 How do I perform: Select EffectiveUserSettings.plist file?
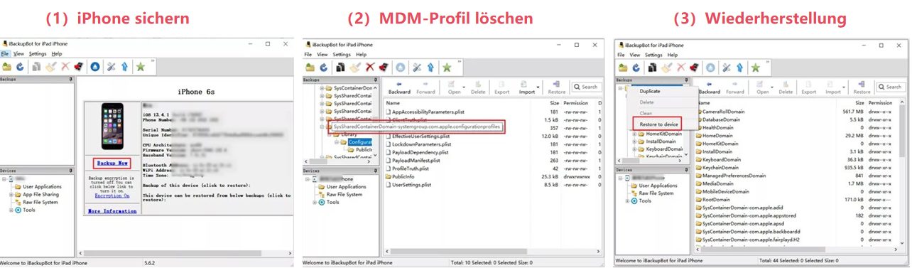tap(421, 136)
